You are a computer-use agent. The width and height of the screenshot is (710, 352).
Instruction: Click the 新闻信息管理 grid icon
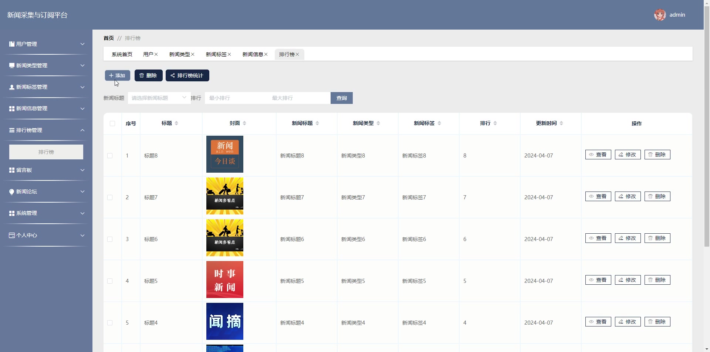pyautogui.click(x=12, y=108)
